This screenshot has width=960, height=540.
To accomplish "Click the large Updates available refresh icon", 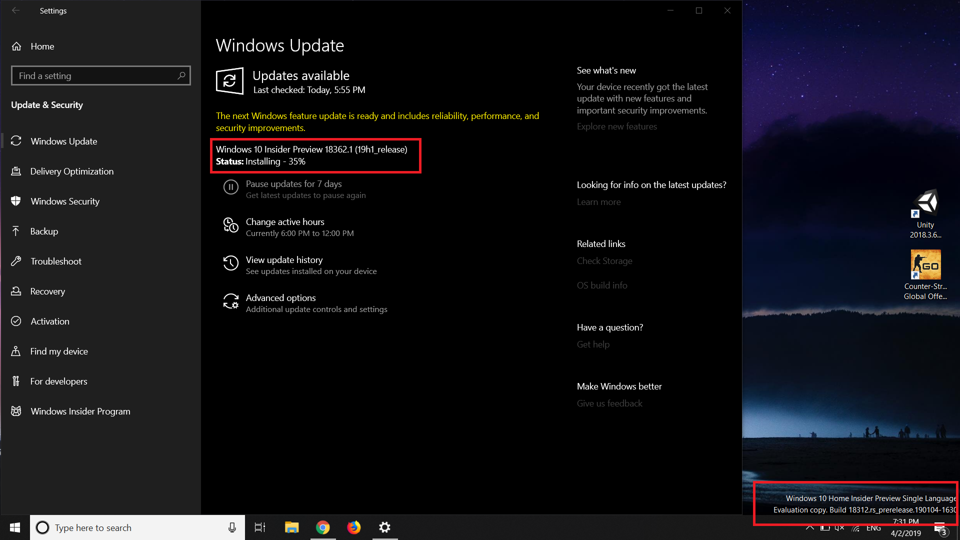I will pyautogui.click(x=229, y=81).
